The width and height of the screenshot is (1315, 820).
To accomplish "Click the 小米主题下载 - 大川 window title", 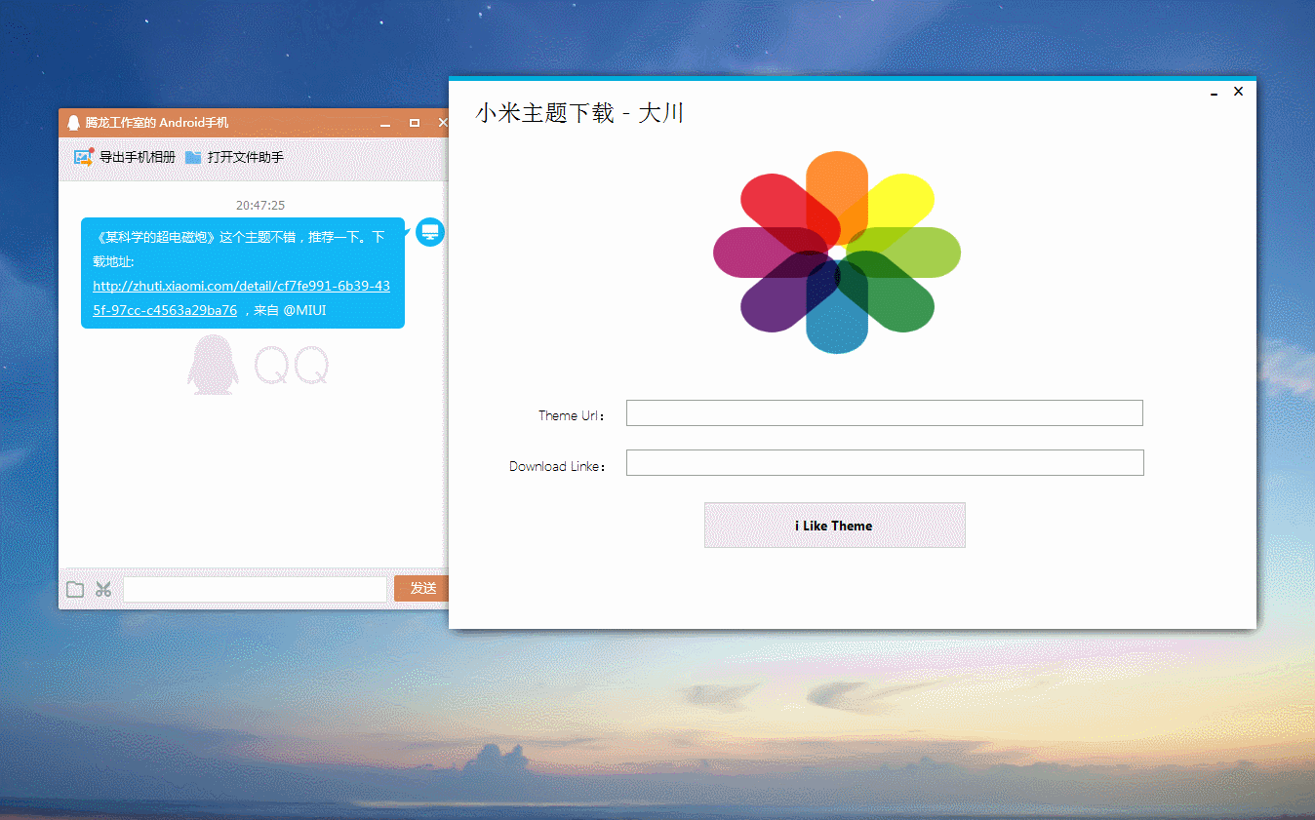I will (579, 113).
